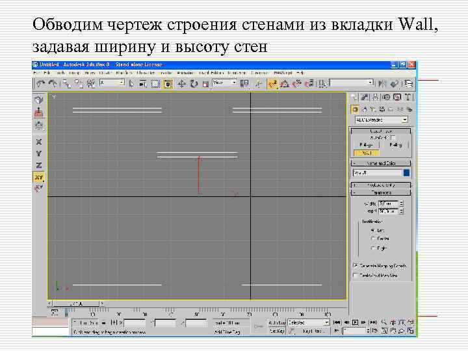The image size is (468, 351).
Task: Collapse the Parameters rollout header
Action: click(x=381, y=192)
